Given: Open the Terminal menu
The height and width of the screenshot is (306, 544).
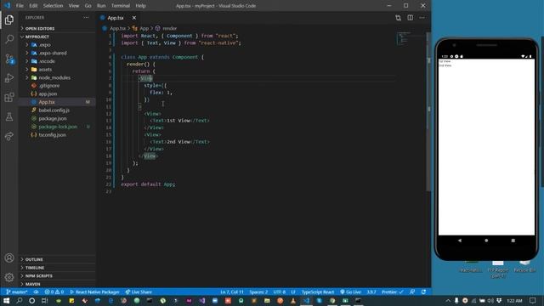Looking at the screenshot, I should pyautogui.click(x=121, y=6).
